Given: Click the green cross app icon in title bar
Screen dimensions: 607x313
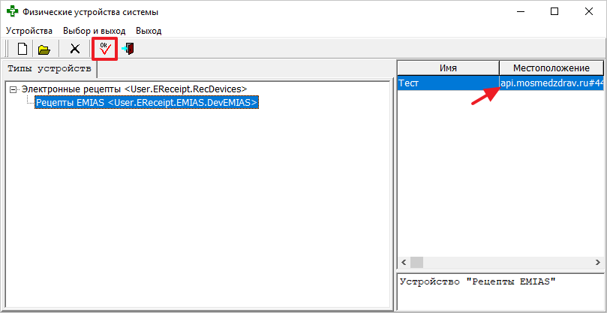Looking at the screenshot, I should click(x=13, y=12).
